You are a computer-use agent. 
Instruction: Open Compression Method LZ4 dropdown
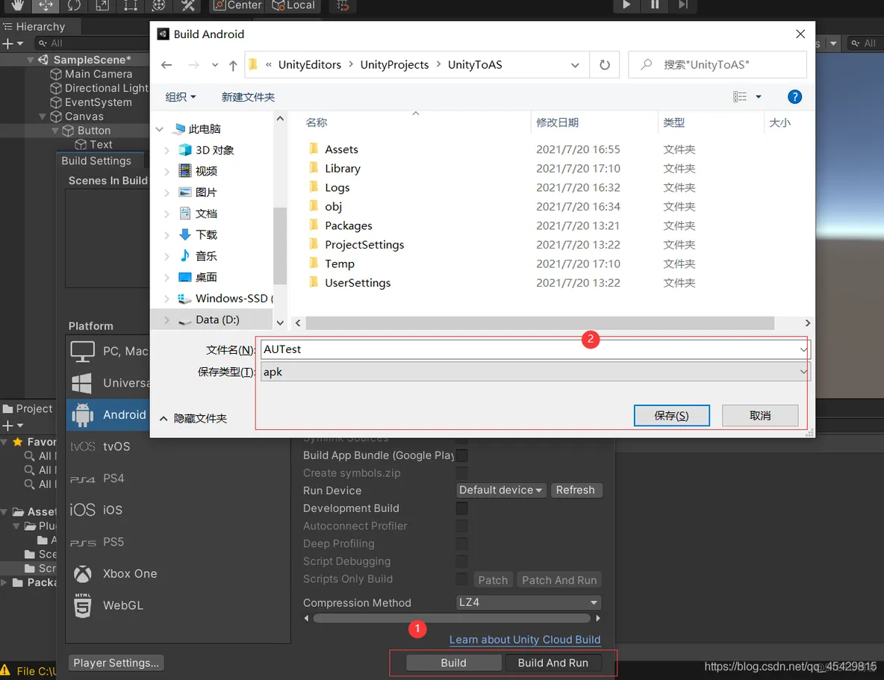click(528, 602)
